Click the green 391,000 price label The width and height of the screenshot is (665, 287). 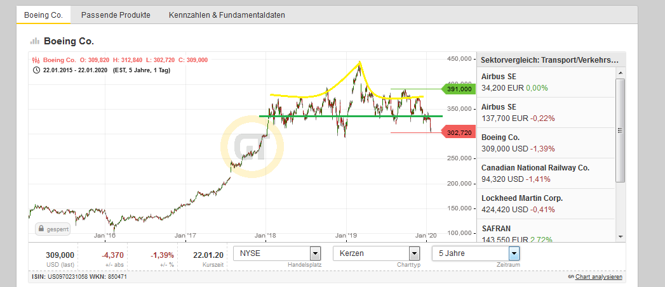tap(459, 89)
